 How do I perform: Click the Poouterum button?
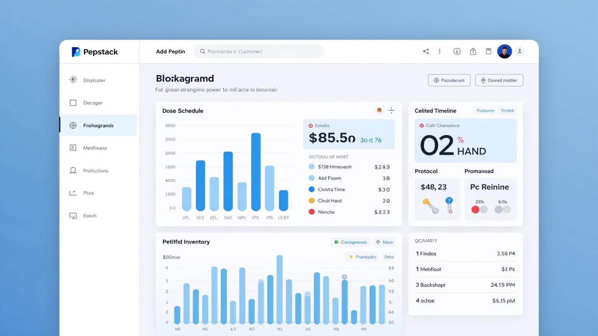449,80
